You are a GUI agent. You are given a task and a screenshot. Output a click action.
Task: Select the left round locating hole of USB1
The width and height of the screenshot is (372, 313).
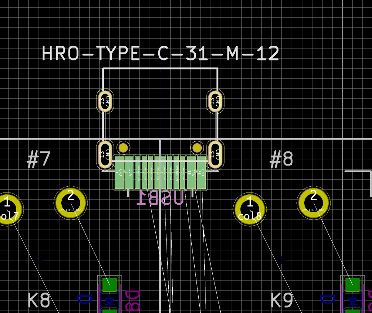click(123, 148)
